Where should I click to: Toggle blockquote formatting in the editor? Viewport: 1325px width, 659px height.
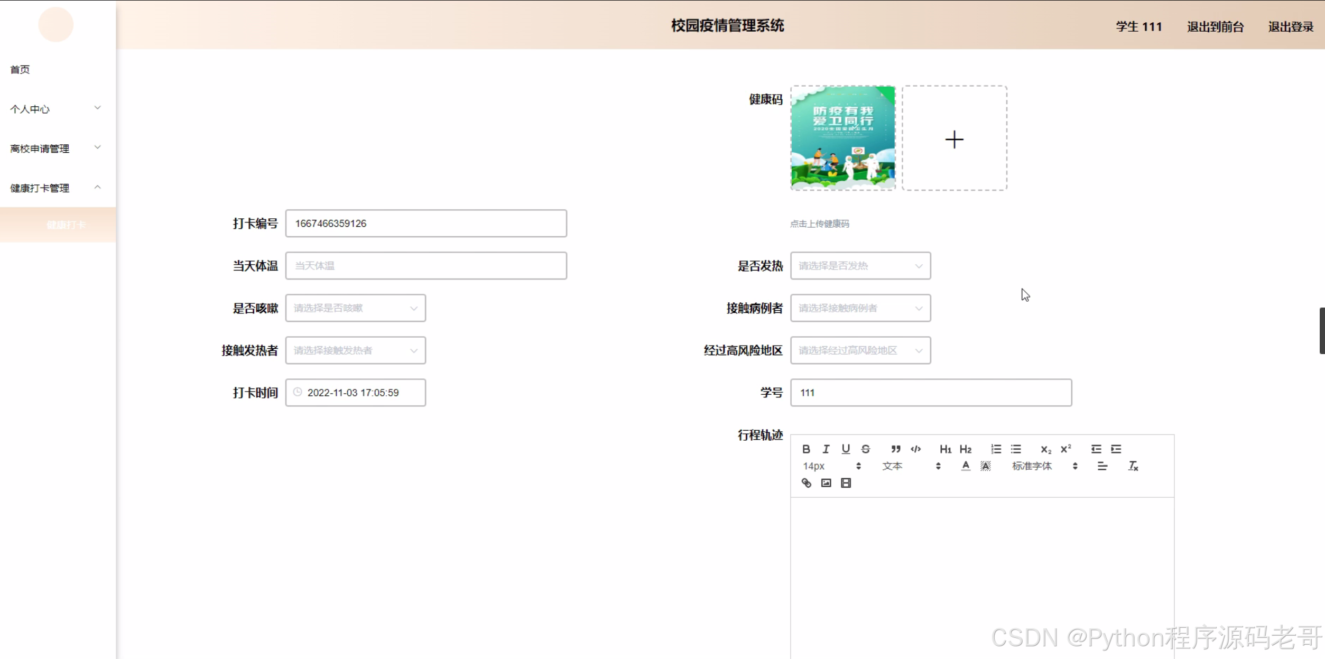[x=895, y=449]
